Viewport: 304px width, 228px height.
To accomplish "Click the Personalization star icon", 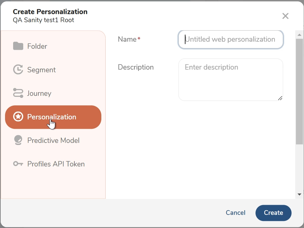I will pos(18,117).
